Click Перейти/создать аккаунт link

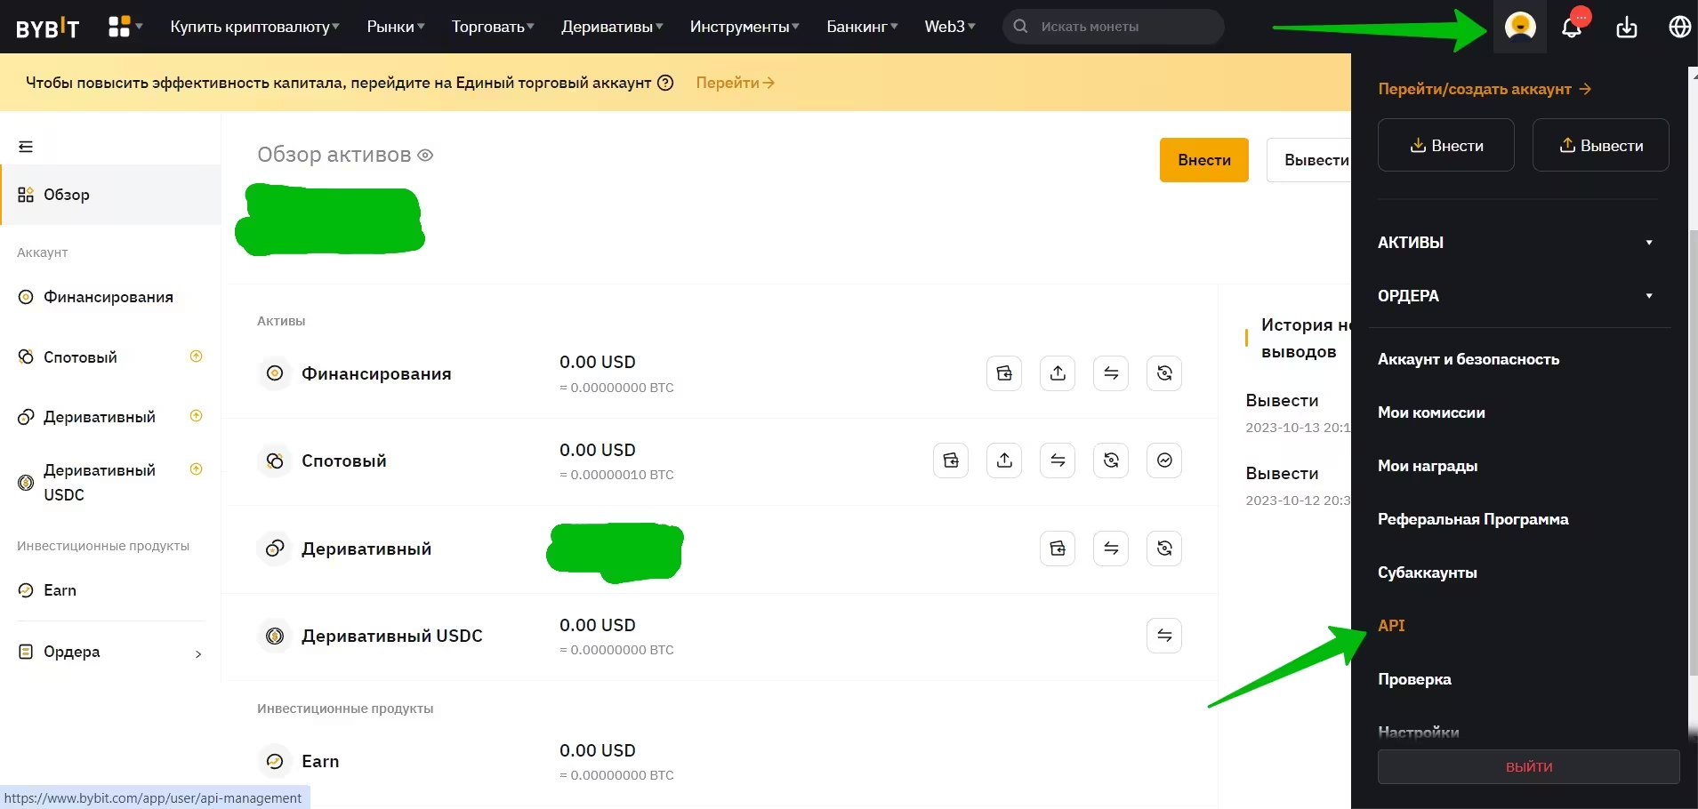click(x=1485, y=89)
